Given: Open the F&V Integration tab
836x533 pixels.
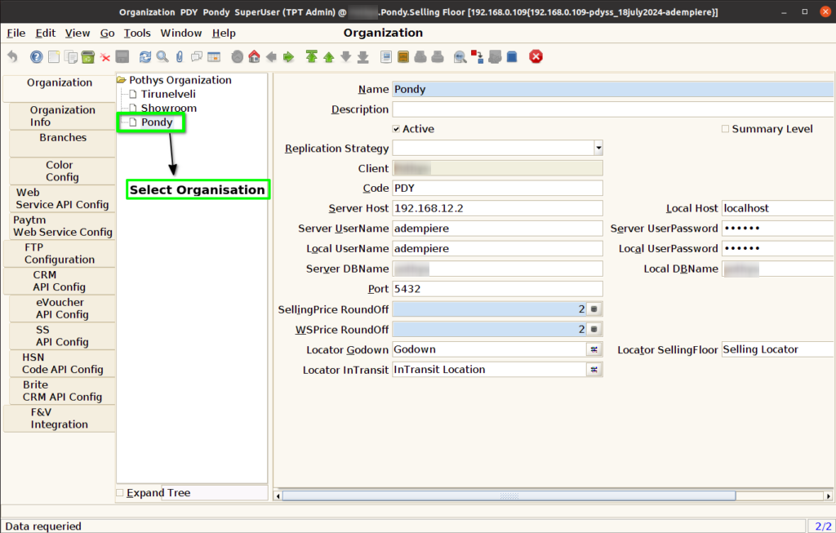Looking at the screenshot, I should tap(59, 419).
